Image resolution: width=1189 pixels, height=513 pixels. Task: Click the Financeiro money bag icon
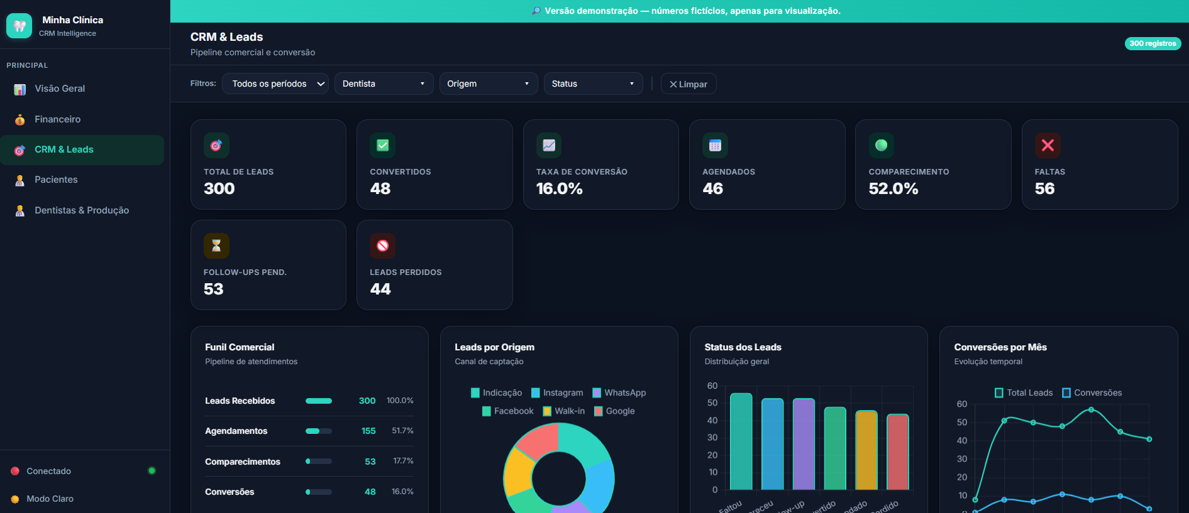coord(20,119)
